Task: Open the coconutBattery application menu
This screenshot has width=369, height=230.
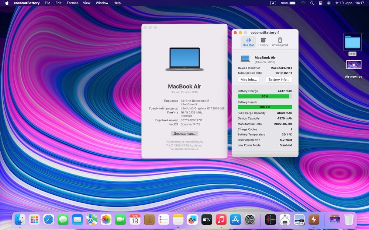Action: pos(27,3)
